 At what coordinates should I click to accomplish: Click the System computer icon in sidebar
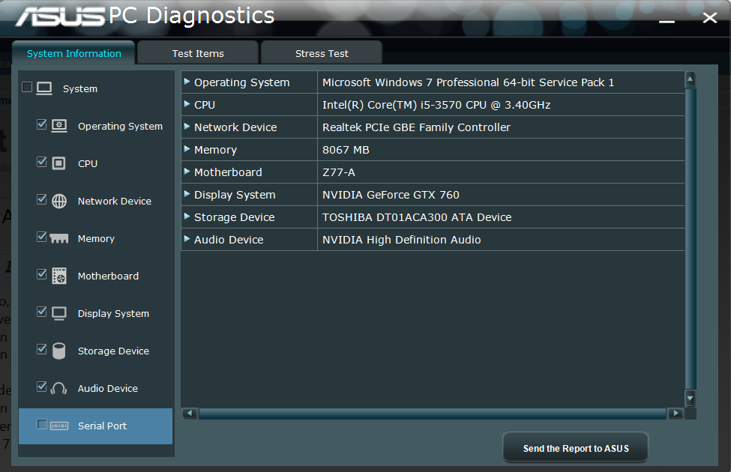click(x=44, y=88)
